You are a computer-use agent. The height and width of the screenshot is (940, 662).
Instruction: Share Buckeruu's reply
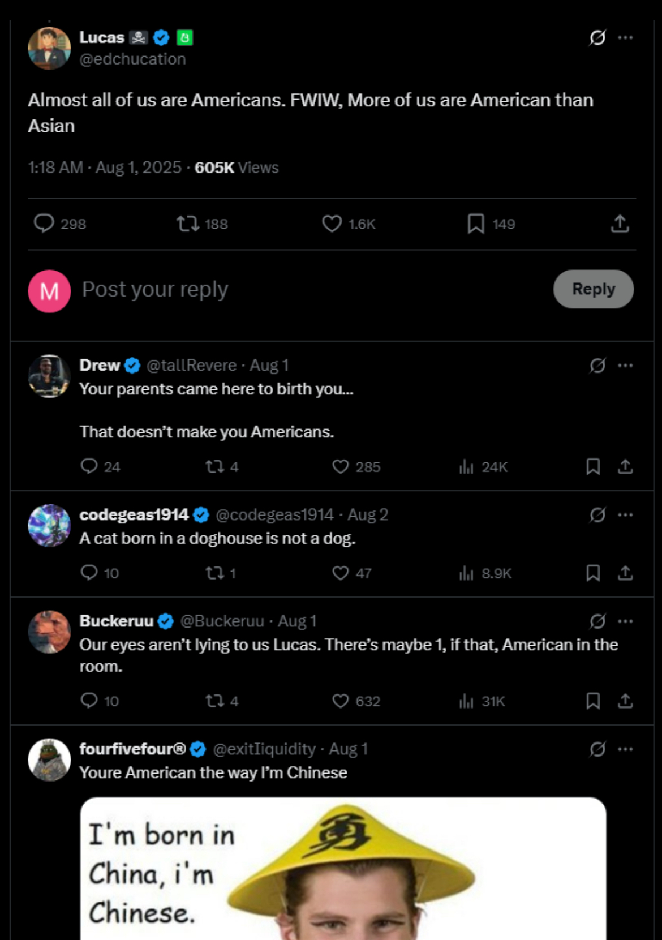[x=625, y=701]
